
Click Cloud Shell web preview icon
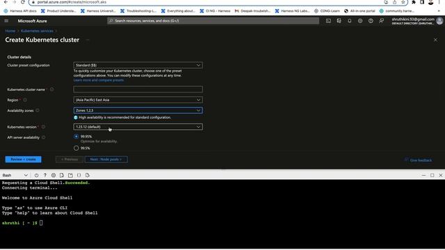(88, 175)
